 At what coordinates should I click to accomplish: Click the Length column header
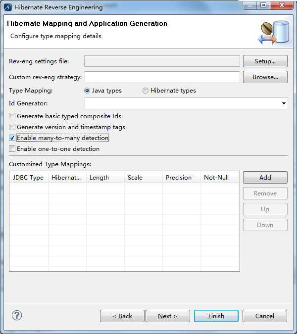pos(105,178)
